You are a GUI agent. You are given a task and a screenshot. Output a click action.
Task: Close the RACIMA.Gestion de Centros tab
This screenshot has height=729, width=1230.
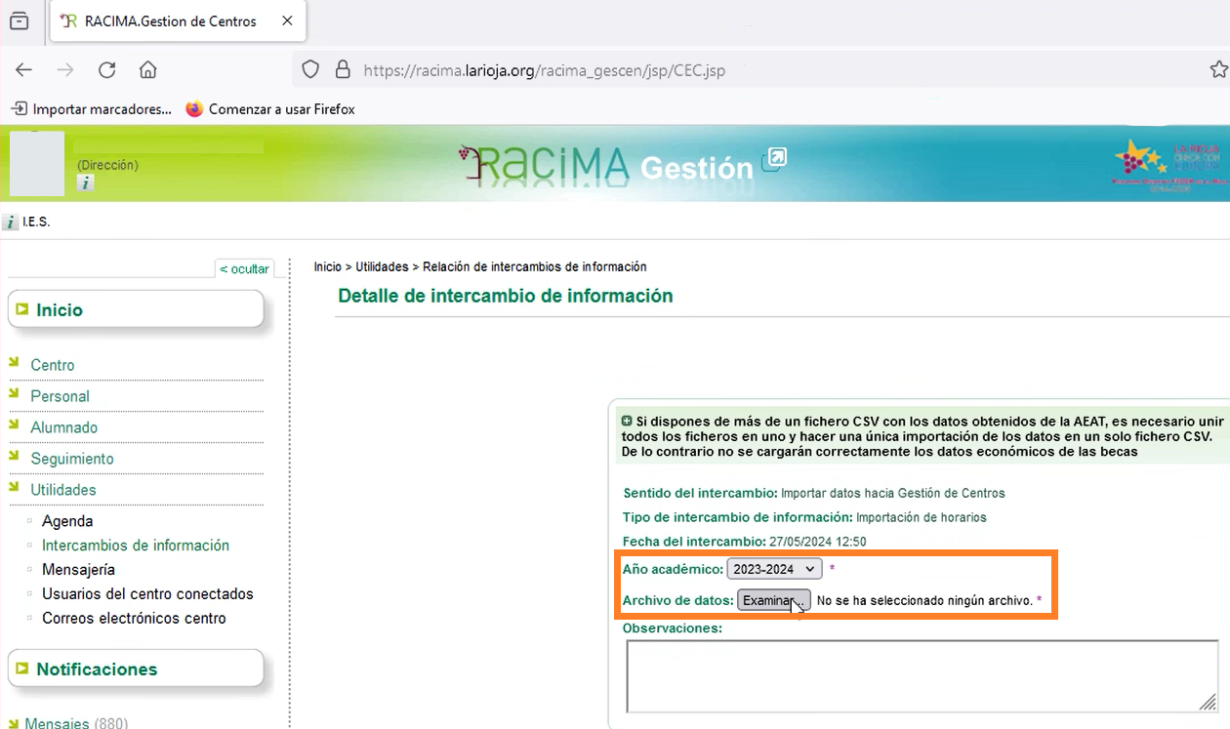287,20
